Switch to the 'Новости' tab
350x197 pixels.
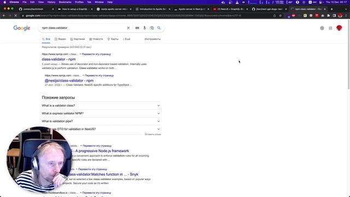point(96,39)
